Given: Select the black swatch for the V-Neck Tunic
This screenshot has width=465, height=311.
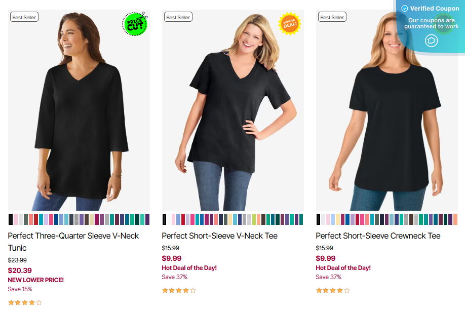Looking at the screenshot, I should [x=11, y=219].
